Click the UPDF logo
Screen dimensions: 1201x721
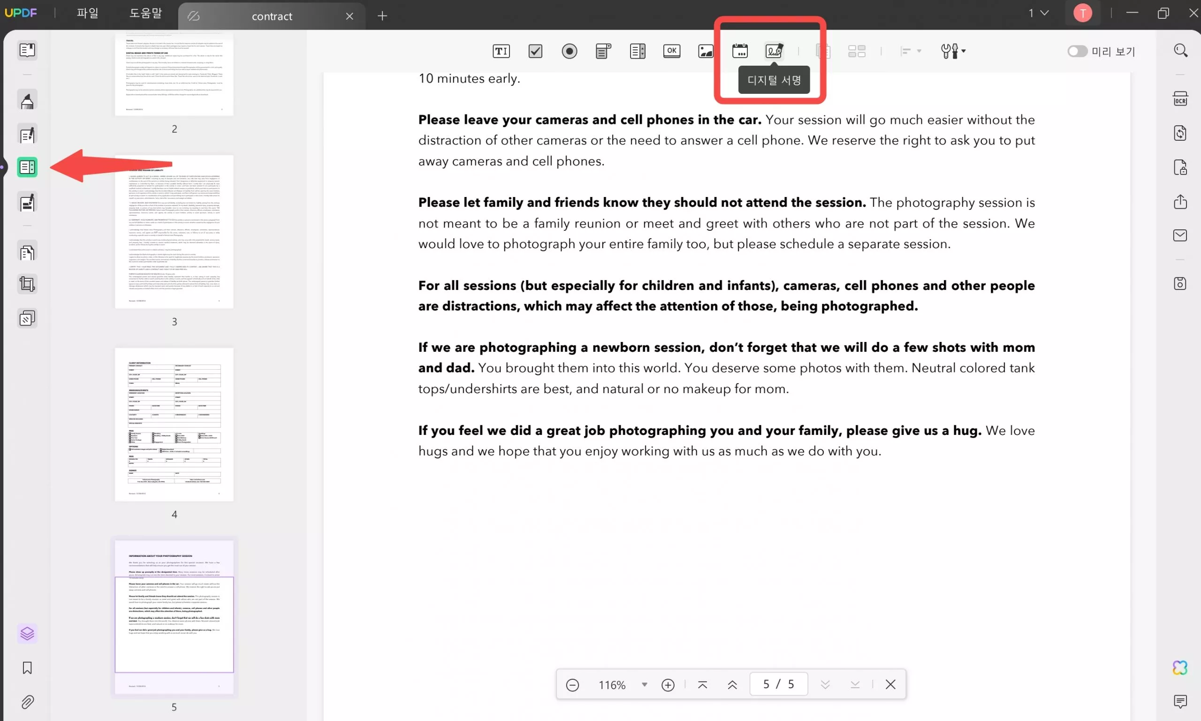click(21, 13)
